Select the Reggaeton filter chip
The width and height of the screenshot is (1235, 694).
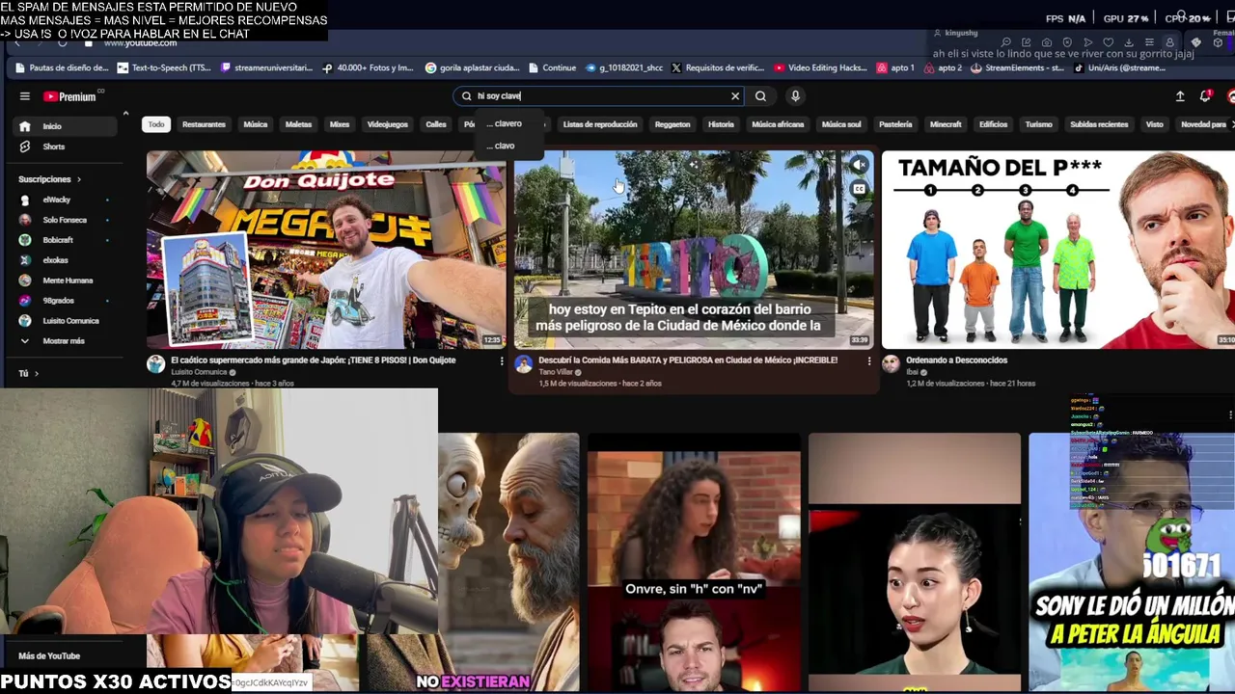[672, 124]
